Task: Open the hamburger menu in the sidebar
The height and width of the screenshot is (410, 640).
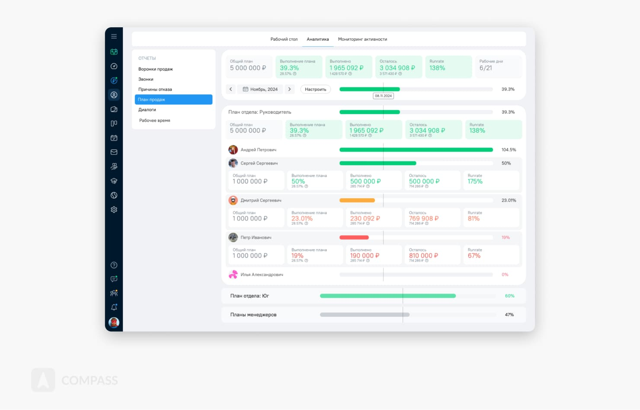Action: [114, 36]
